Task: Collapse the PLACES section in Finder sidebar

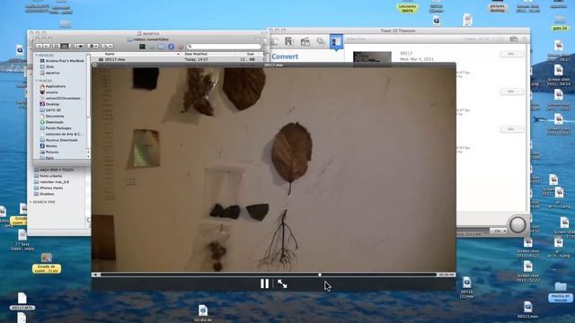Action: [x=37, y=81]
